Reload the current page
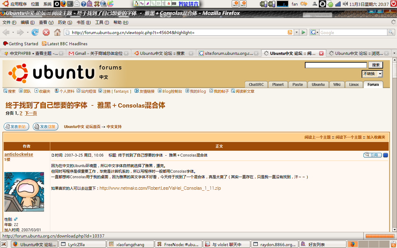The height and width of the screenshot is (248, 397). coord(35,32)
